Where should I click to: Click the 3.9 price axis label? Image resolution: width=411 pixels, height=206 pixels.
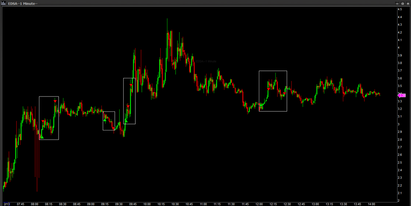click(x=399, y=55)
